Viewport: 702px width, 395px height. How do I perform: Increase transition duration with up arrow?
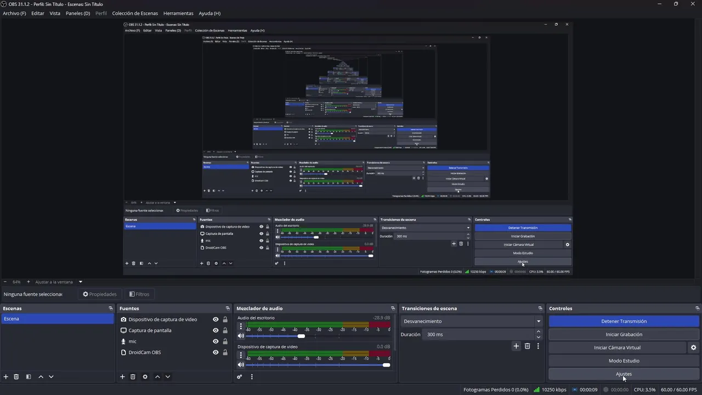(539, 332)
